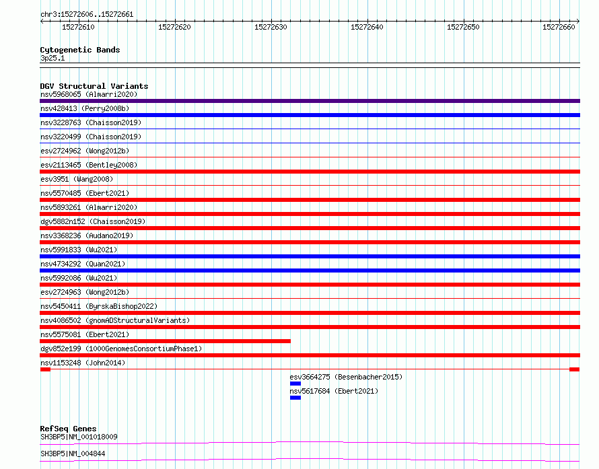This screenshot has height=469, width=599.
Task: Open gene SH3BP5|NM_001018009 label
Action: pyautogui.click(x=79, y=437)
